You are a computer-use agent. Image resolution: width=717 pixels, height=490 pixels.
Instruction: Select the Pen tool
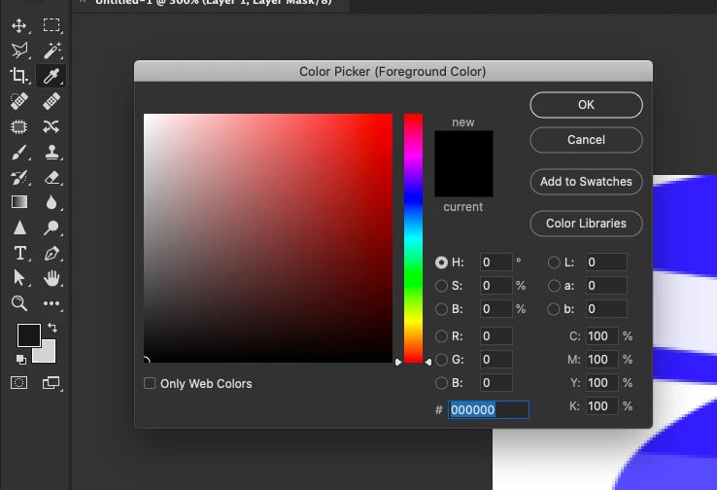click(51, 253)
